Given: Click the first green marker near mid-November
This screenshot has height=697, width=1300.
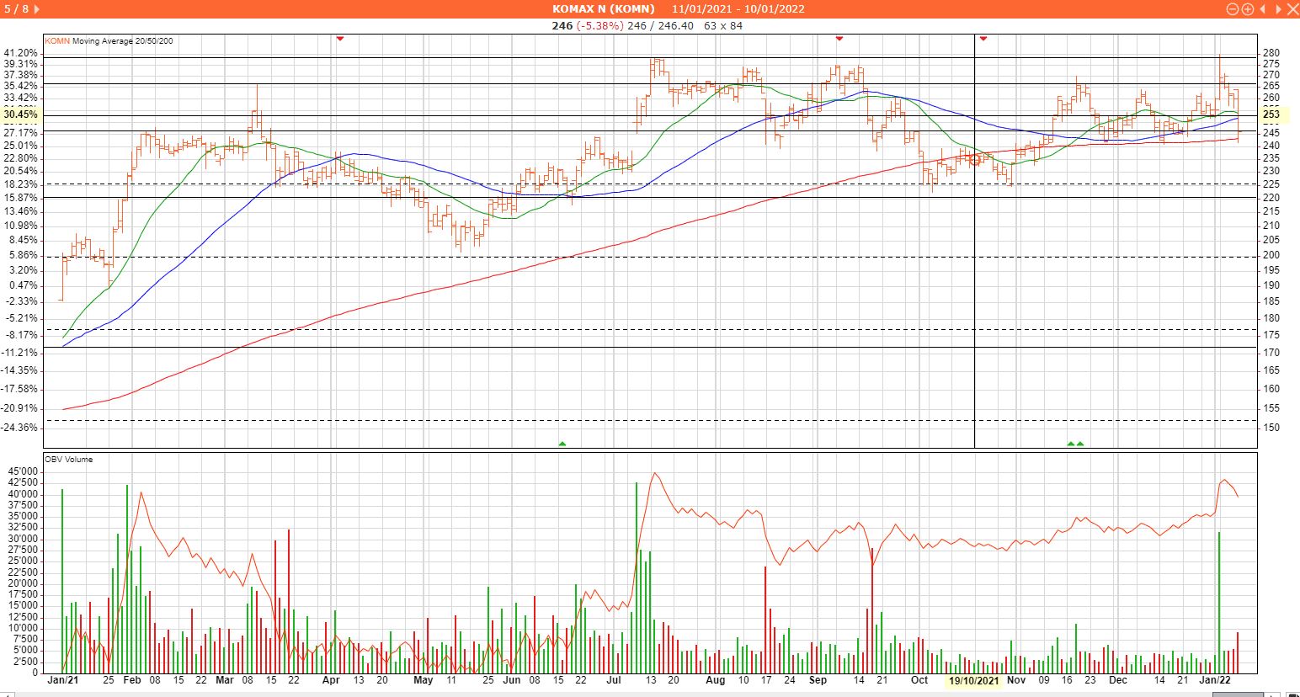Looking at the screenshot, I should pyautogui.click(x=1071, y=443).
